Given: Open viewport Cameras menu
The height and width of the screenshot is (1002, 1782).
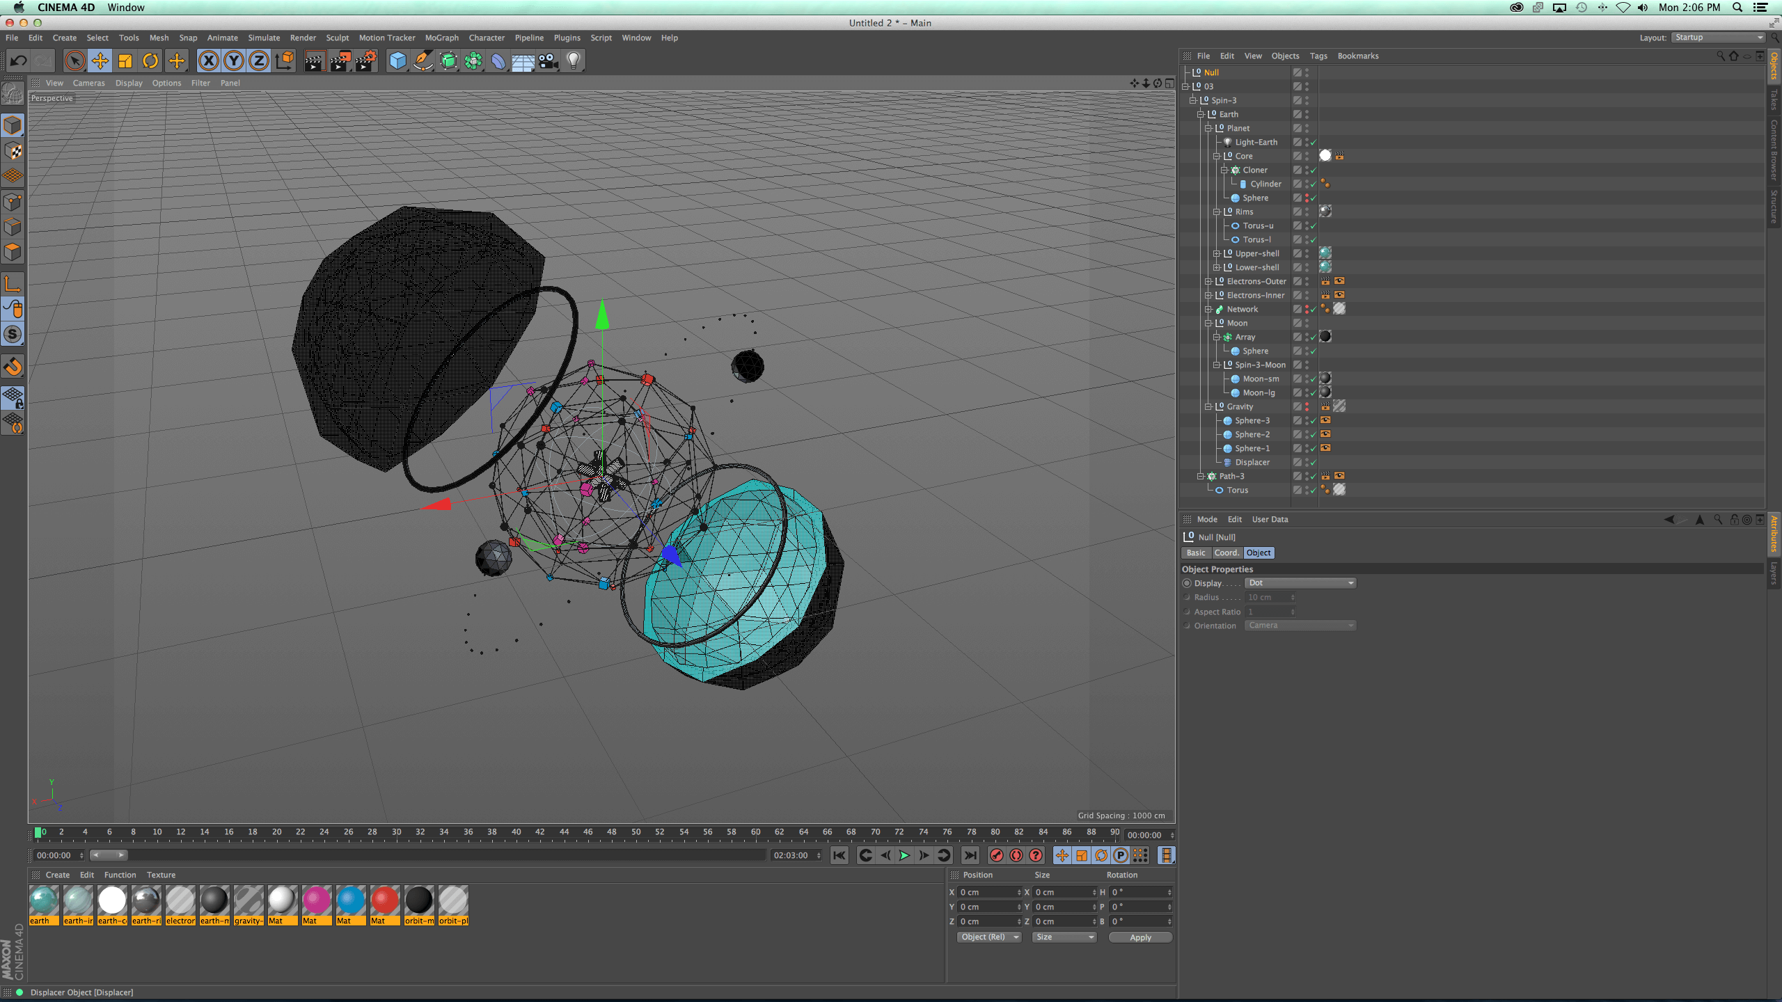Looking at the screenshot, I should pos(88,83).
